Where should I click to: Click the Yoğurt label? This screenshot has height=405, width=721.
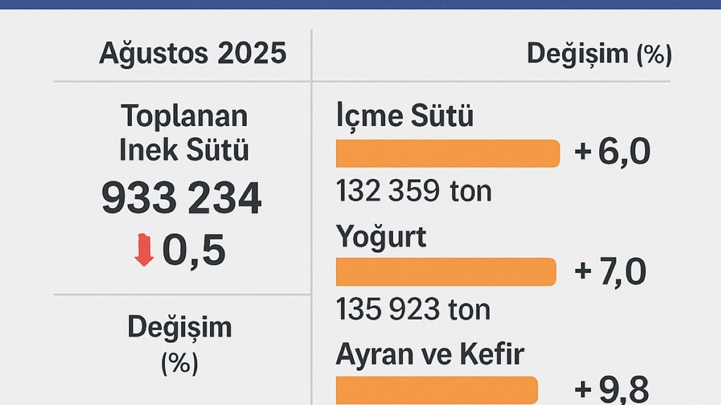(381, 237)
